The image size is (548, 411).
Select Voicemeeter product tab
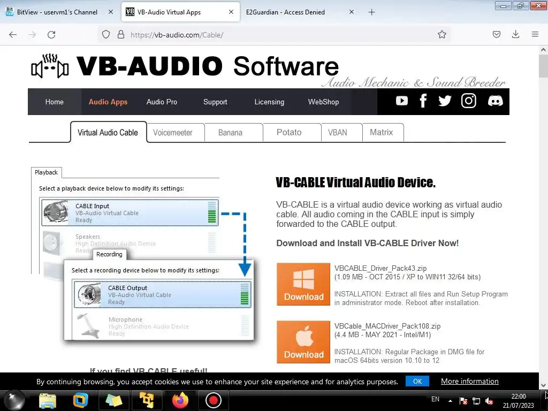(x=173, y=133)
